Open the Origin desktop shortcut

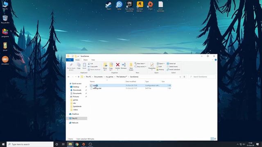pos(150,5)
